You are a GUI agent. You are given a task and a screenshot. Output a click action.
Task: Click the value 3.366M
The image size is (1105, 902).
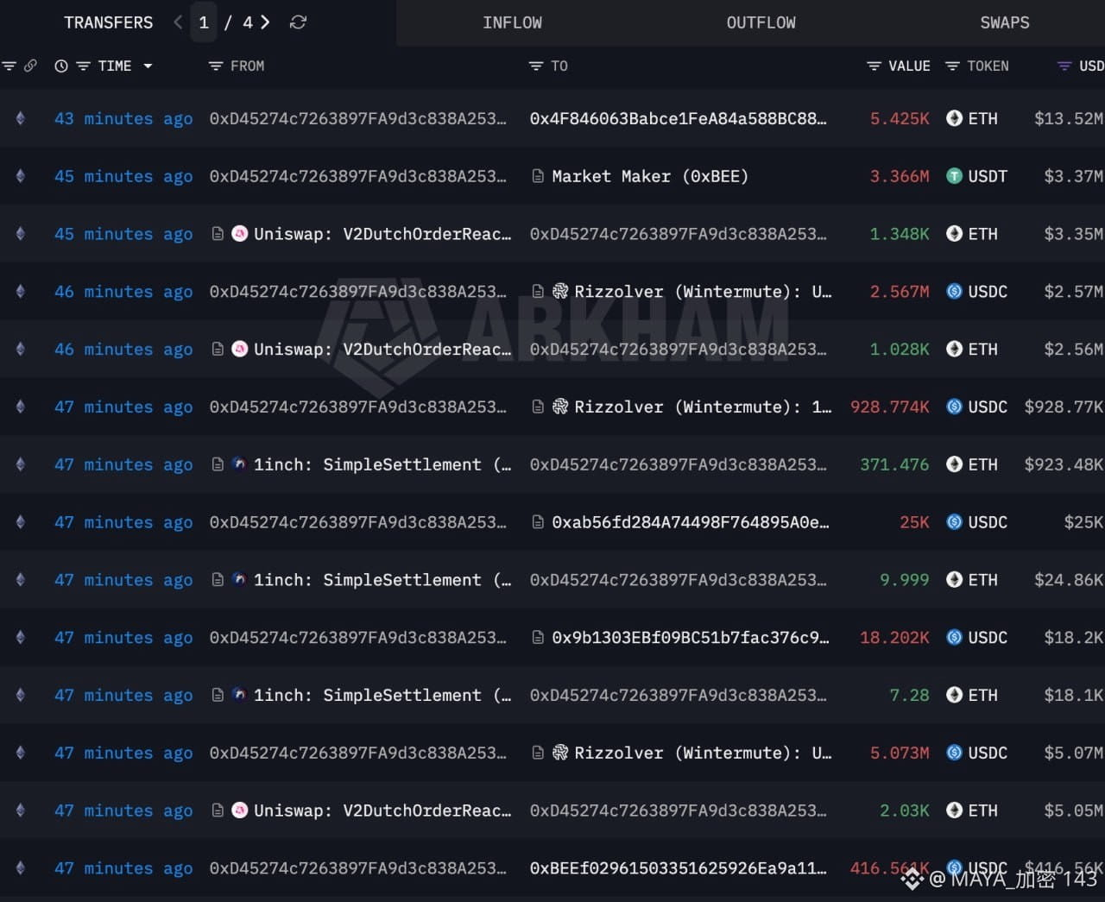tap(900, 176)
